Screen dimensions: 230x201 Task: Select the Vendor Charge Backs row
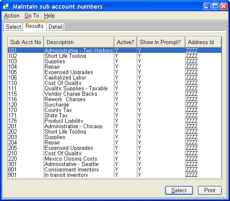(114, 94)
